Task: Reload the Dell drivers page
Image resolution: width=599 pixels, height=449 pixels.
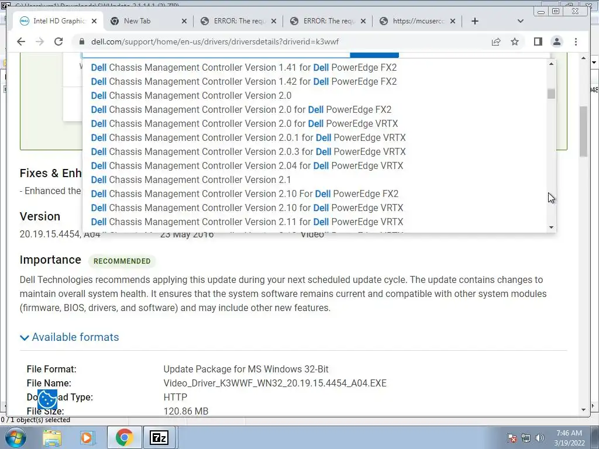Action: point(58,42)
